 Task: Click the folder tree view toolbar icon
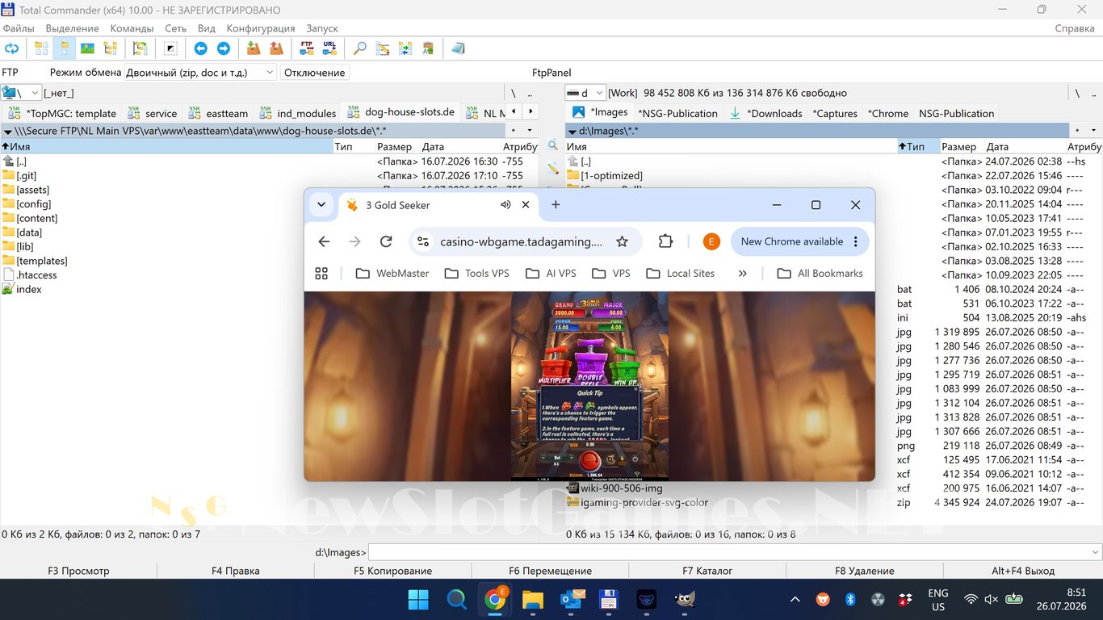[x=110, y=48]
